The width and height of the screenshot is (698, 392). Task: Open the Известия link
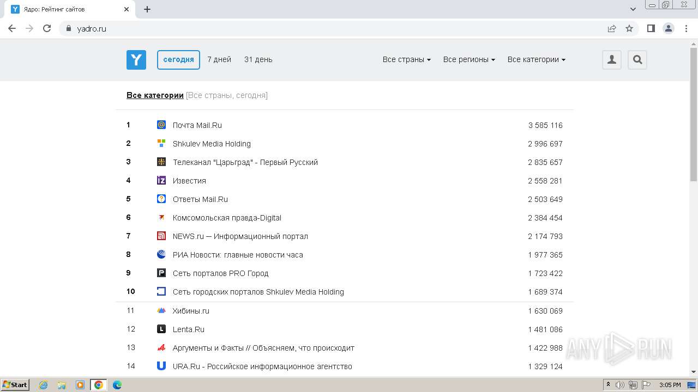click(x=189, y=181)
